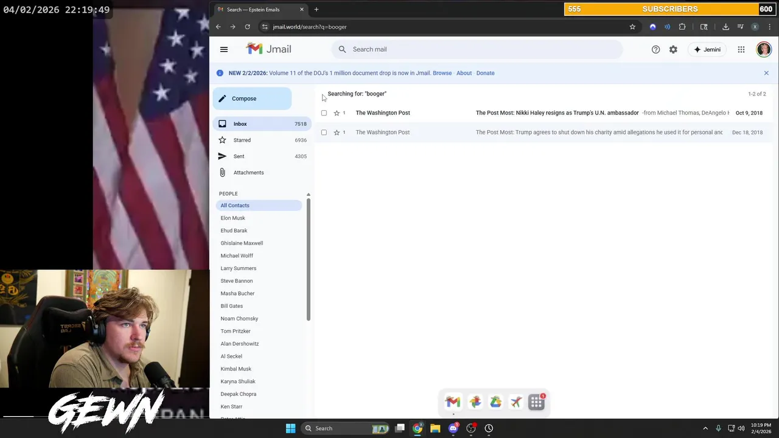This screenshot has height=438, width=779.
Task: Select contact Deepak Chopra
Action: tap(239, 394)
